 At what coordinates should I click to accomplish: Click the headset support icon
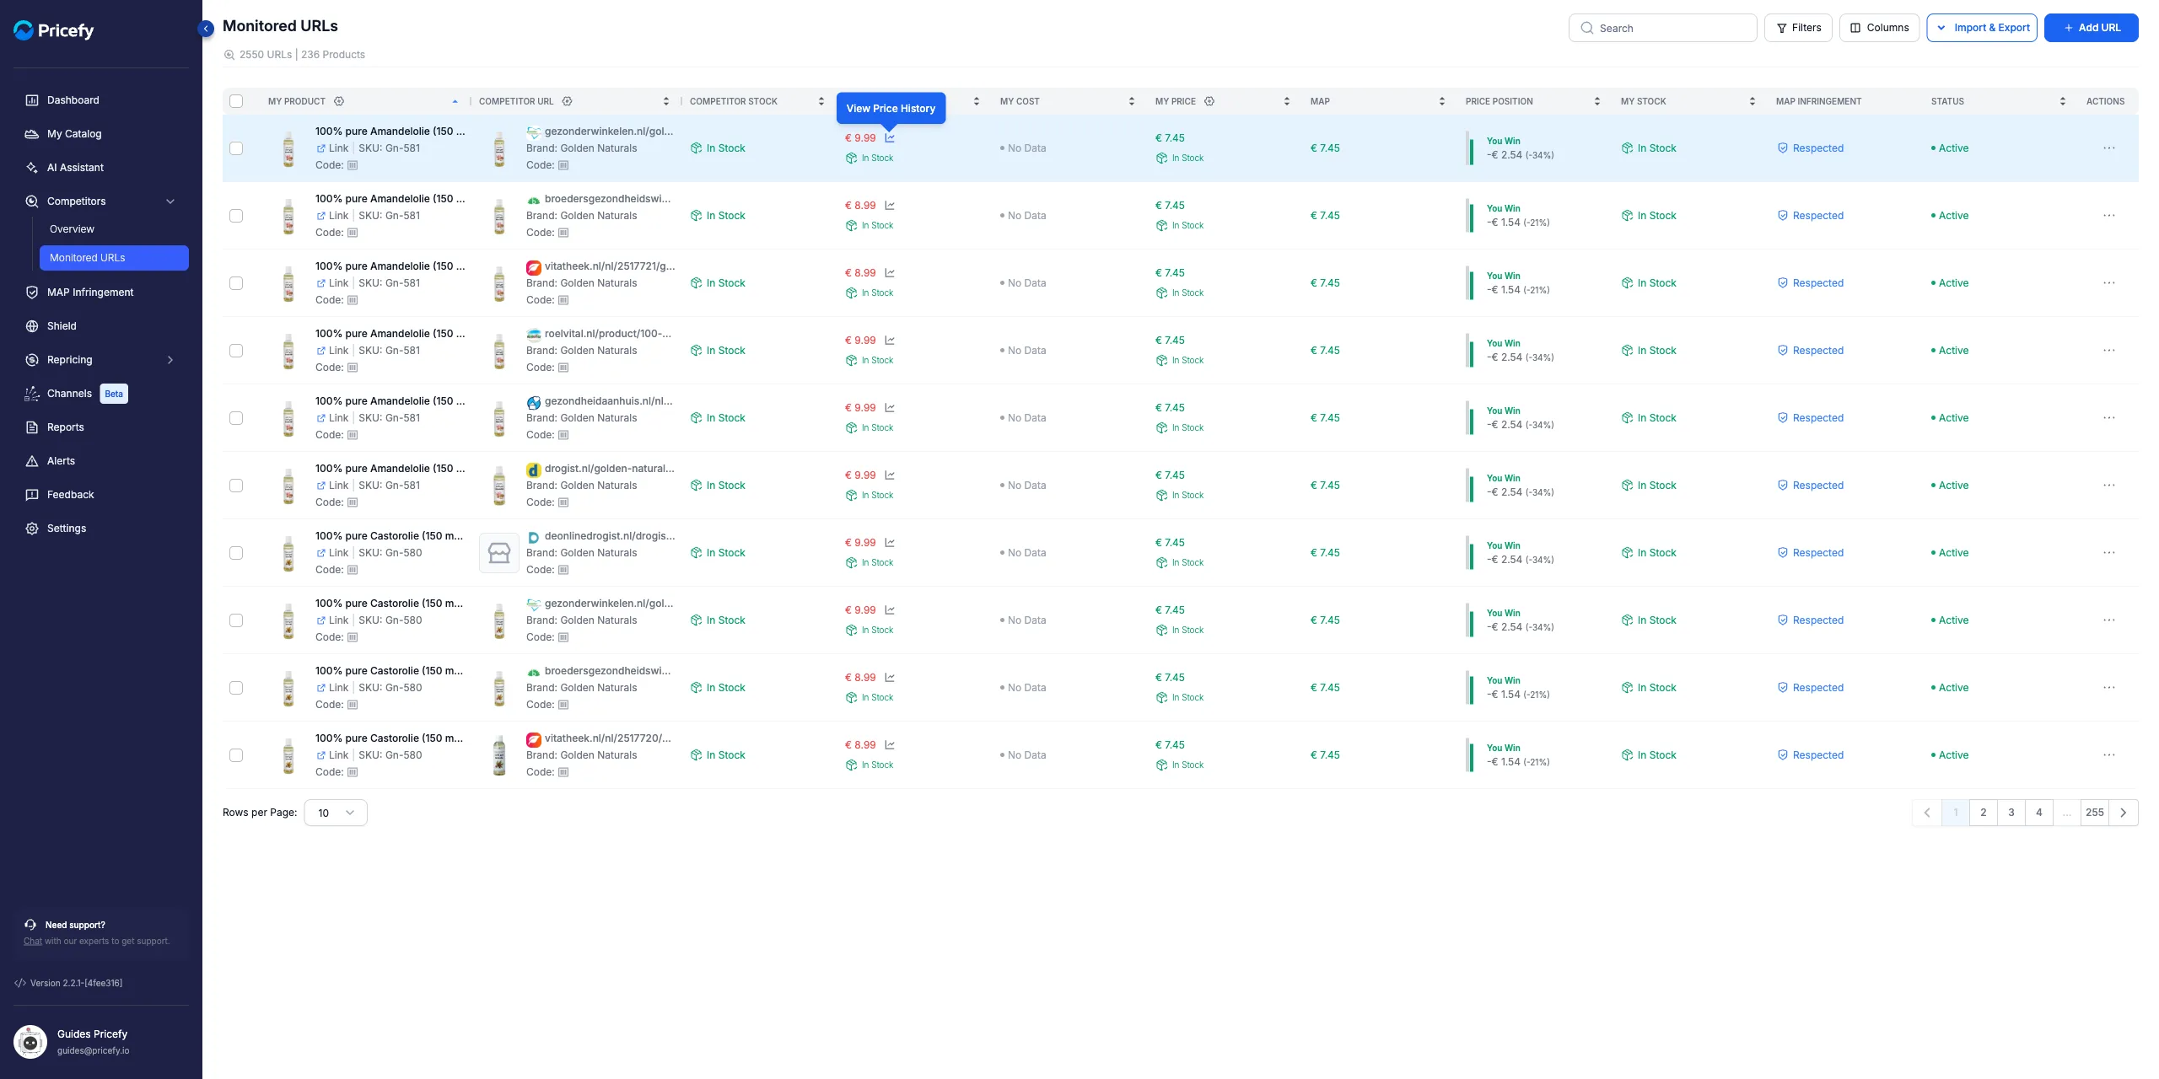click(30, 925)
